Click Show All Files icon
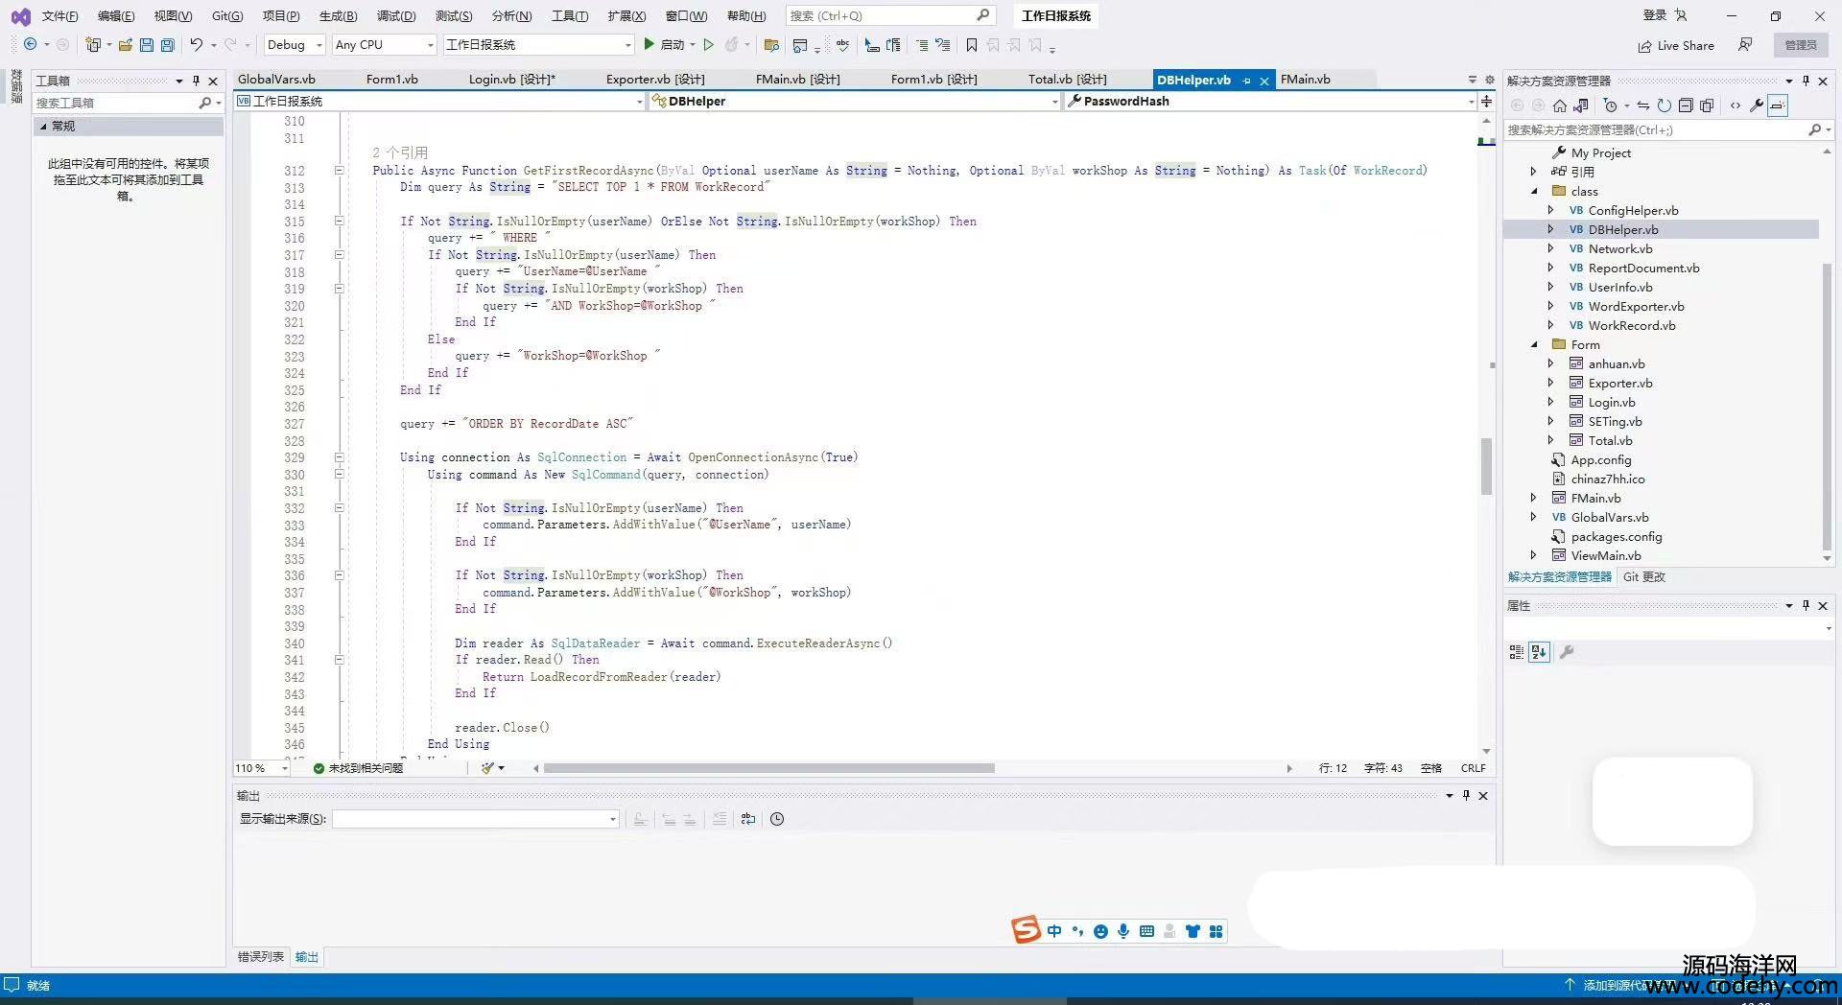This screenshot has height=1005, width=1842. click(x=1707, y=105)
